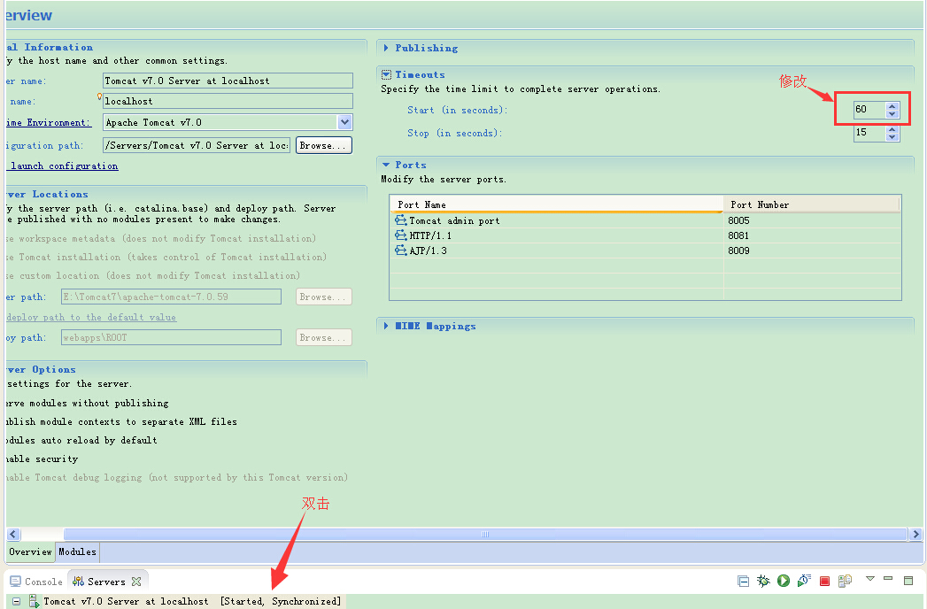Click the deploy path field webapps\ROOT
The image size is (927, 609).
click(171, 337)
